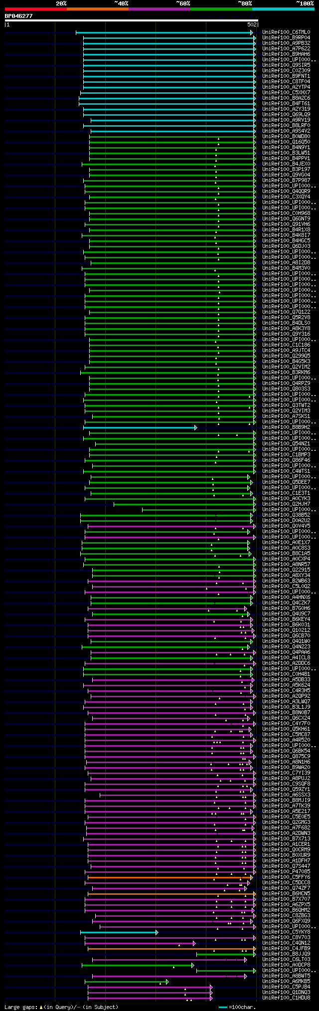Open hit UniRef100_A8K3Y8
This screenshot has height=1011, width=319.
tap(286, 329)
